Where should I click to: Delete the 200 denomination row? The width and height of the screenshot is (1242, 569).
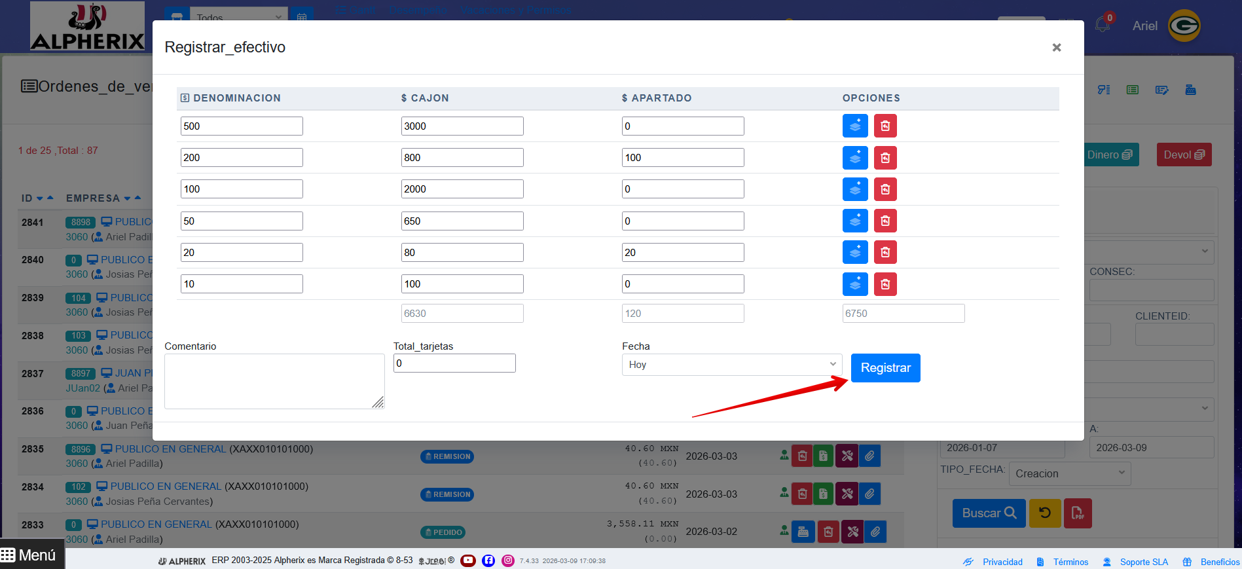point(885,158)
